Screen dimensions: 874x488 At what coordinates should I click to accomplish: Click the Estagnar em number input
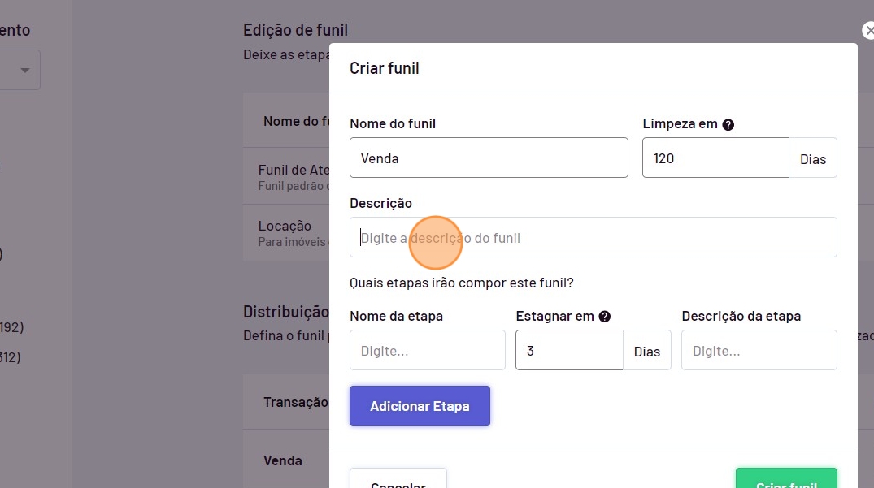pyautogui.click(x=569, y=350)
